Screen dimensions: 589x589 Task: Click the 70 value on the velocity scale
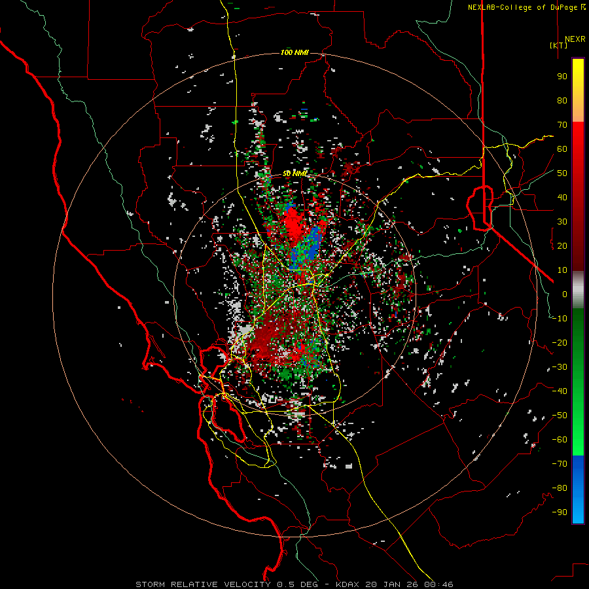tap(562, 125)
